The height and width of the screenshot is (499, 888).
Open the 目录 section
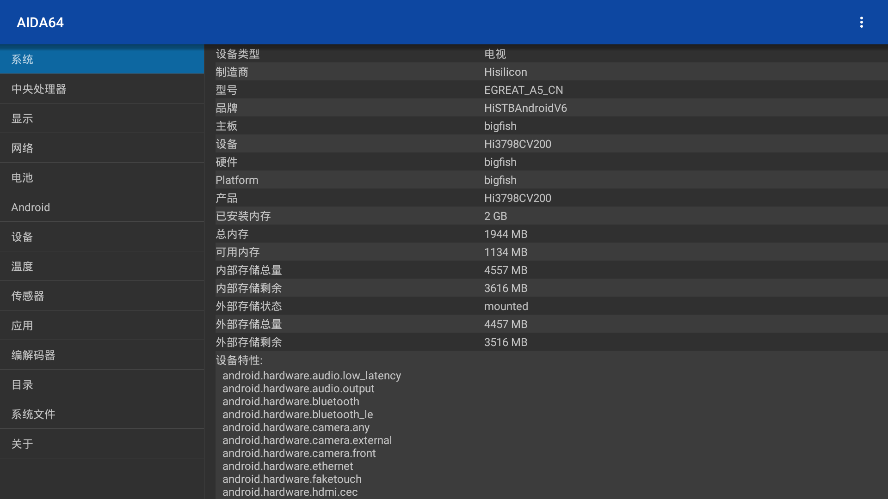click(102, 384)
